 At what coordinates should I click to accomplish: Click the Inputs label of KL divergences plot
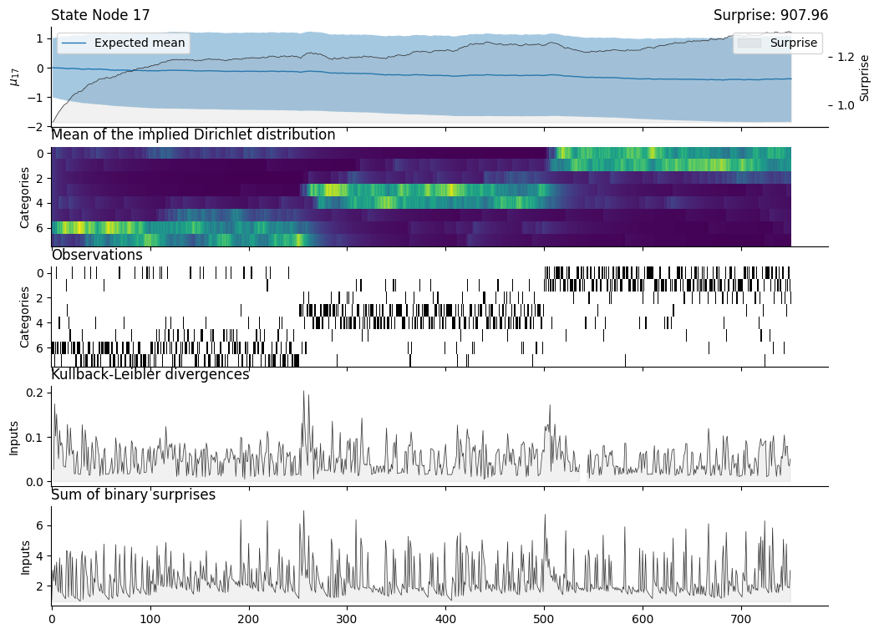click(14, 437)
